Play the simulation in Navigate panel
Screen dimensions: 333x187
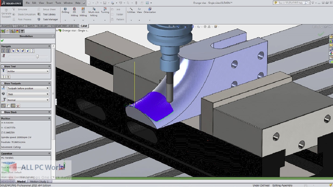tap(3, 51)
